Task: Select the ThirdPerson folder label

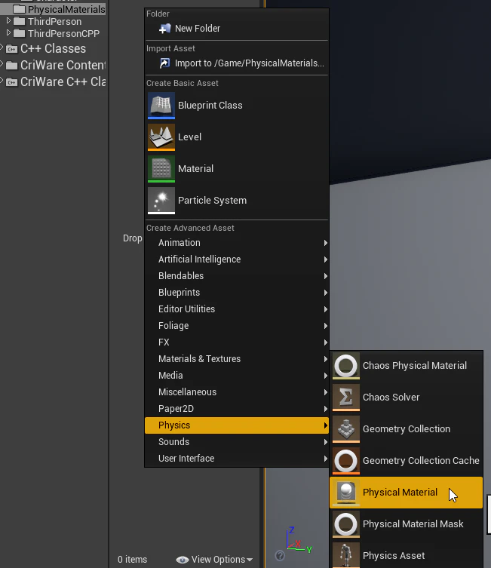Action: click(54, 22)
